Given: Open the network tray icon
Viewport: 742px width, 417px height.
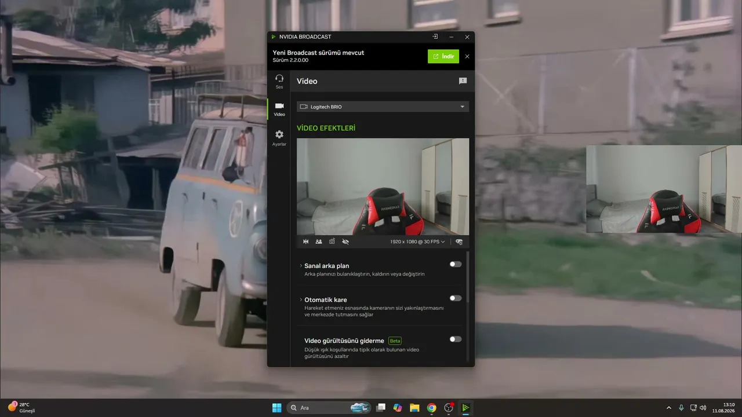Looking at the screenshot, I should tap(693, 408).
